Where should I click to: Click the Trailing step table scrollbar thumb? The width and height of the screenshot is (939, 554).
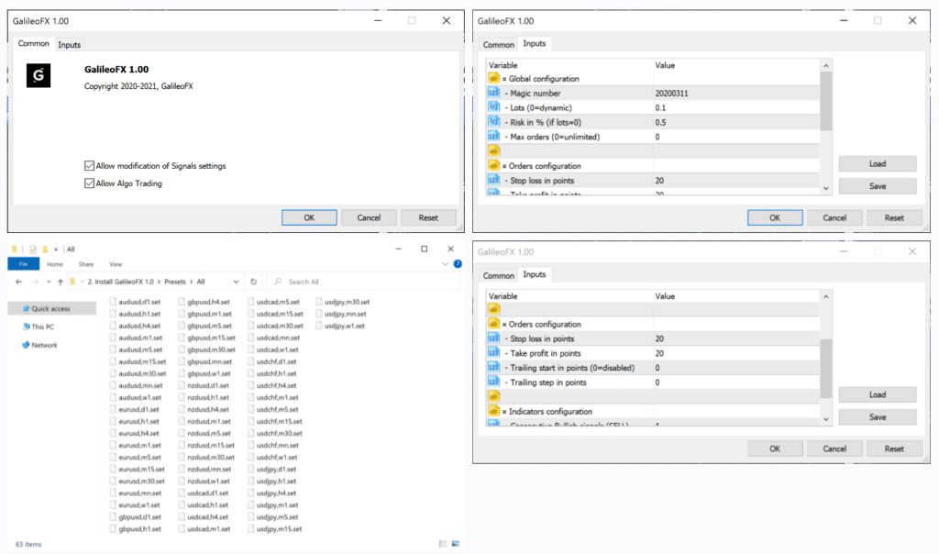pos(826,369)
